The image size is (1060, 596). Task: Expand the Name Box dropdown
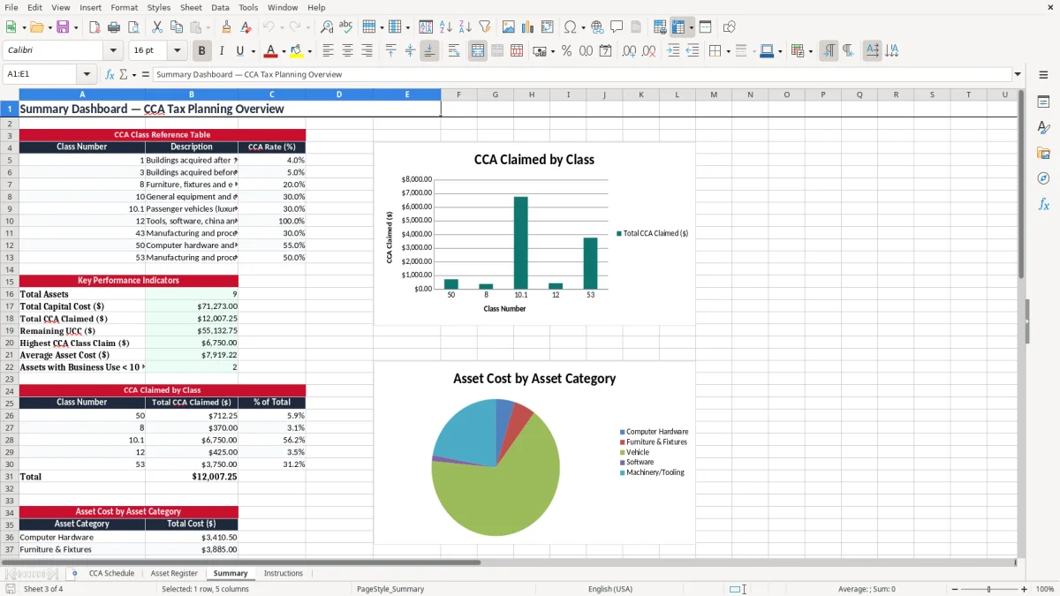[x=87, y=74]
